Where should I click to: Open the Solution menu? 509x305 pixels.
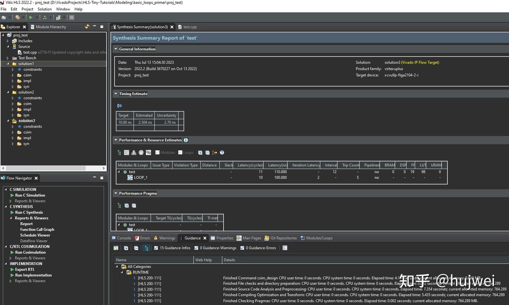pos(45,9)
